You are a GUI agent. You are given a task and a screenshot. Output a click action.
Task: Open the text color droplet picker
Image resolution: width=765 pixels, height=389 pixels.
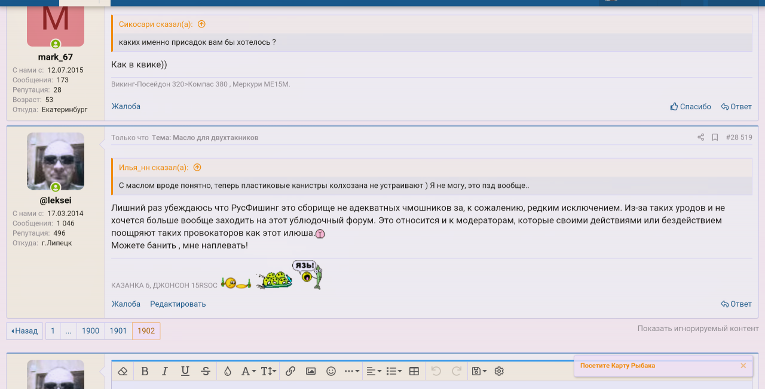click(227, 371)
